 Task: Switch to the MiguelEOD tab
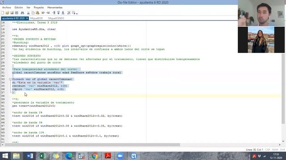(x=37, y=18)
